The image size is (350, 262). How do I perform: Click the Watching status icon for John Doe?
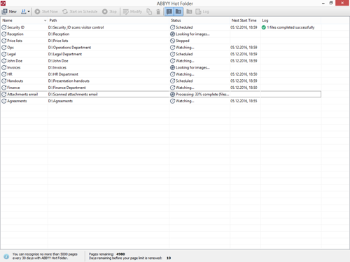[172, 61]
